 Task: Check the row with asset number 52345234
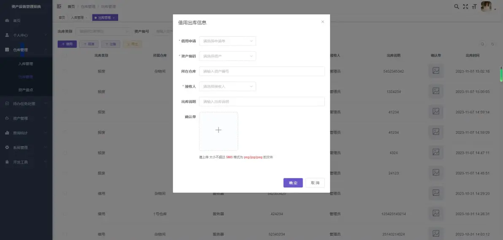[x=65, y=234]
